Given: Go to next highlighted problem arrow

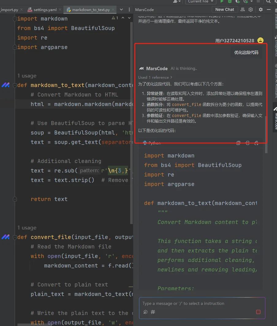Looking at the screenshot, I should point(129,18).
